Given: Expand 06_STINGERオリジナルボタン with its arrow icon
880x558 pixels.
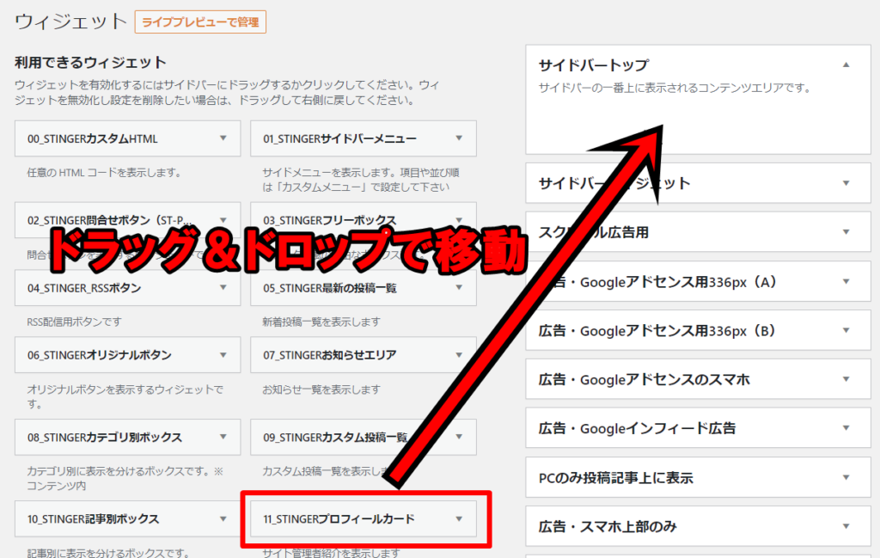Looking at the screenshot, I should tap(223, 355).
